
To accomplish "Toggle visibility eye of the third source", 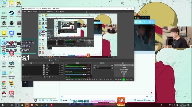I will click(x=60, y=69).
